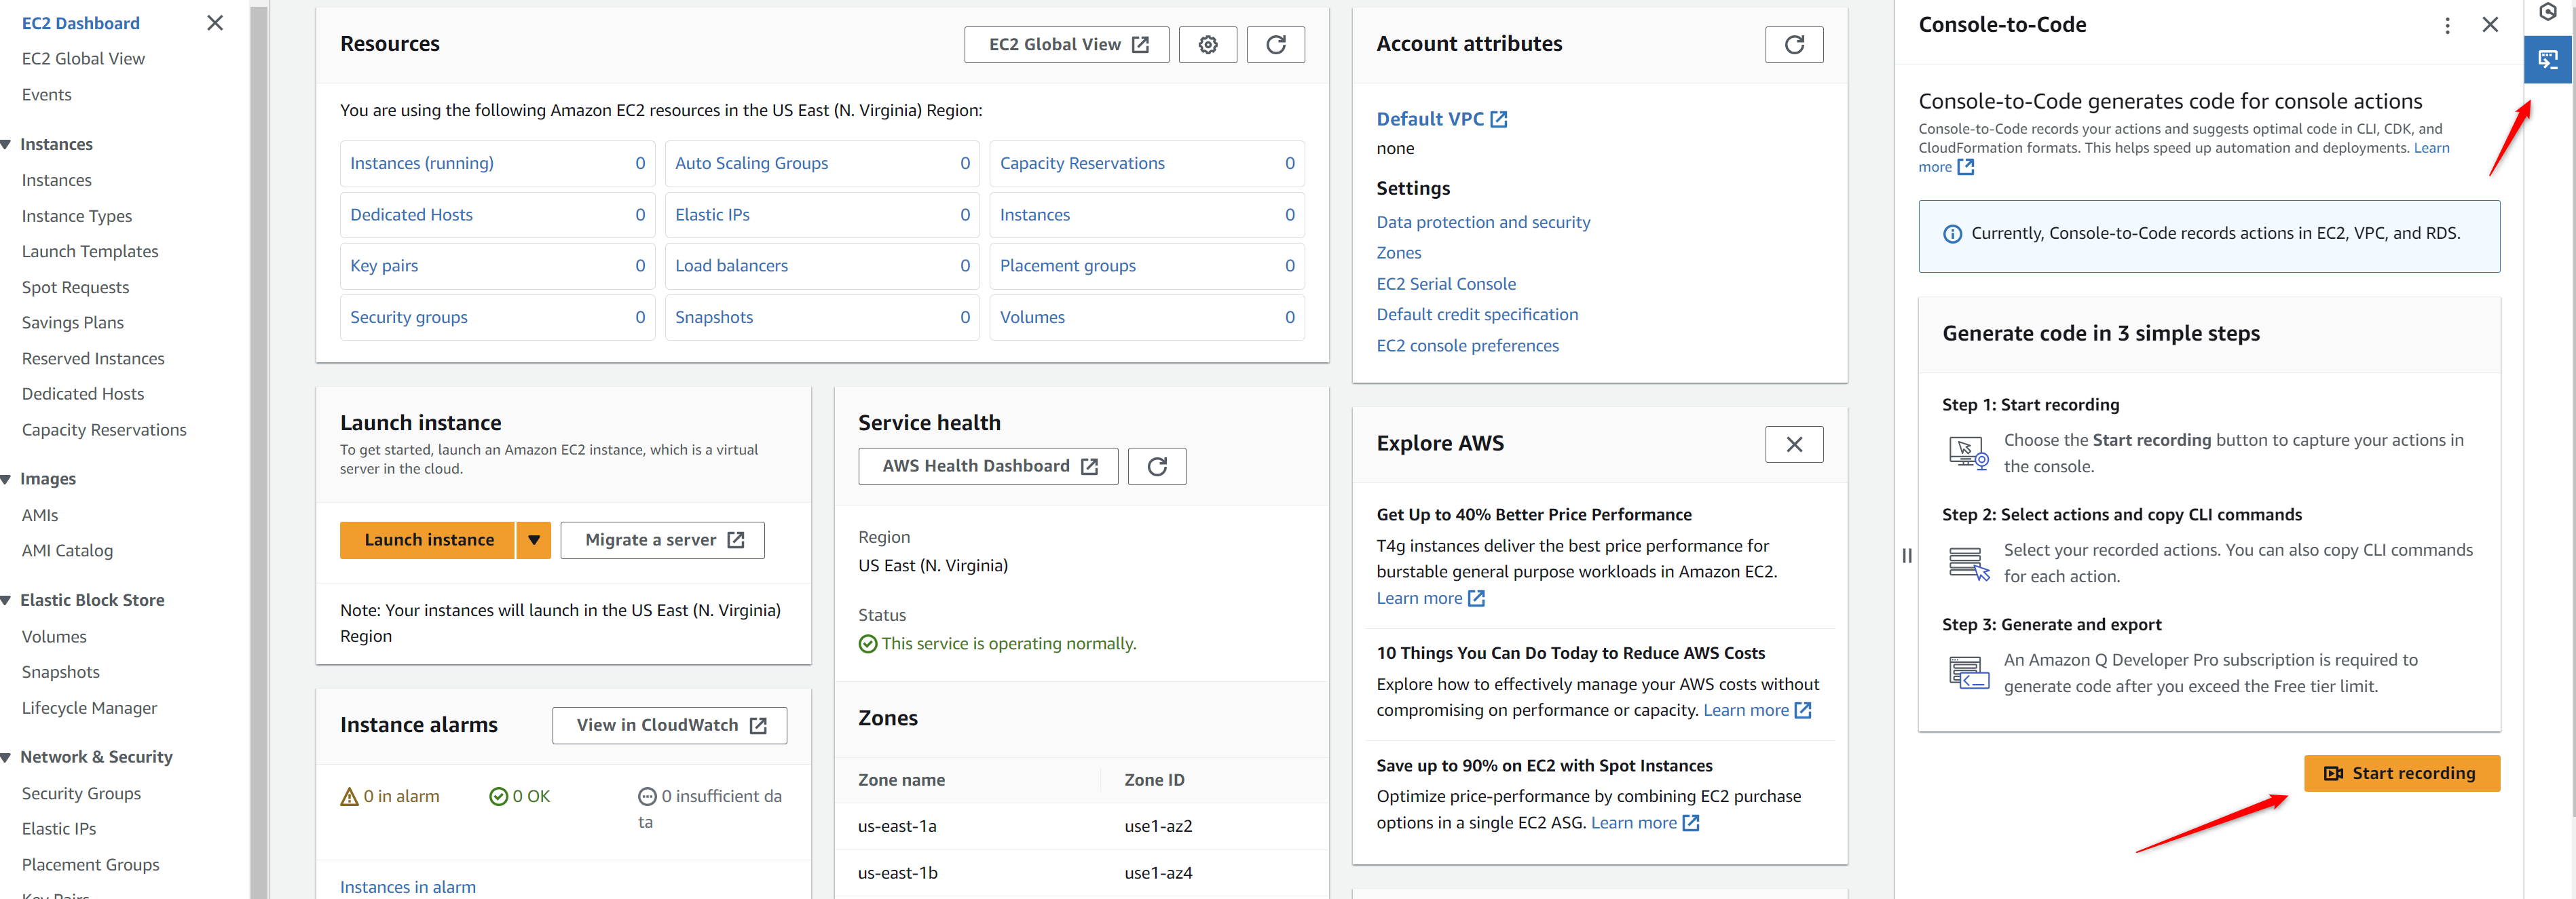
Task: Open Placement Groups in sidebar
Action: pyautogui.click(x=90, y=865)
